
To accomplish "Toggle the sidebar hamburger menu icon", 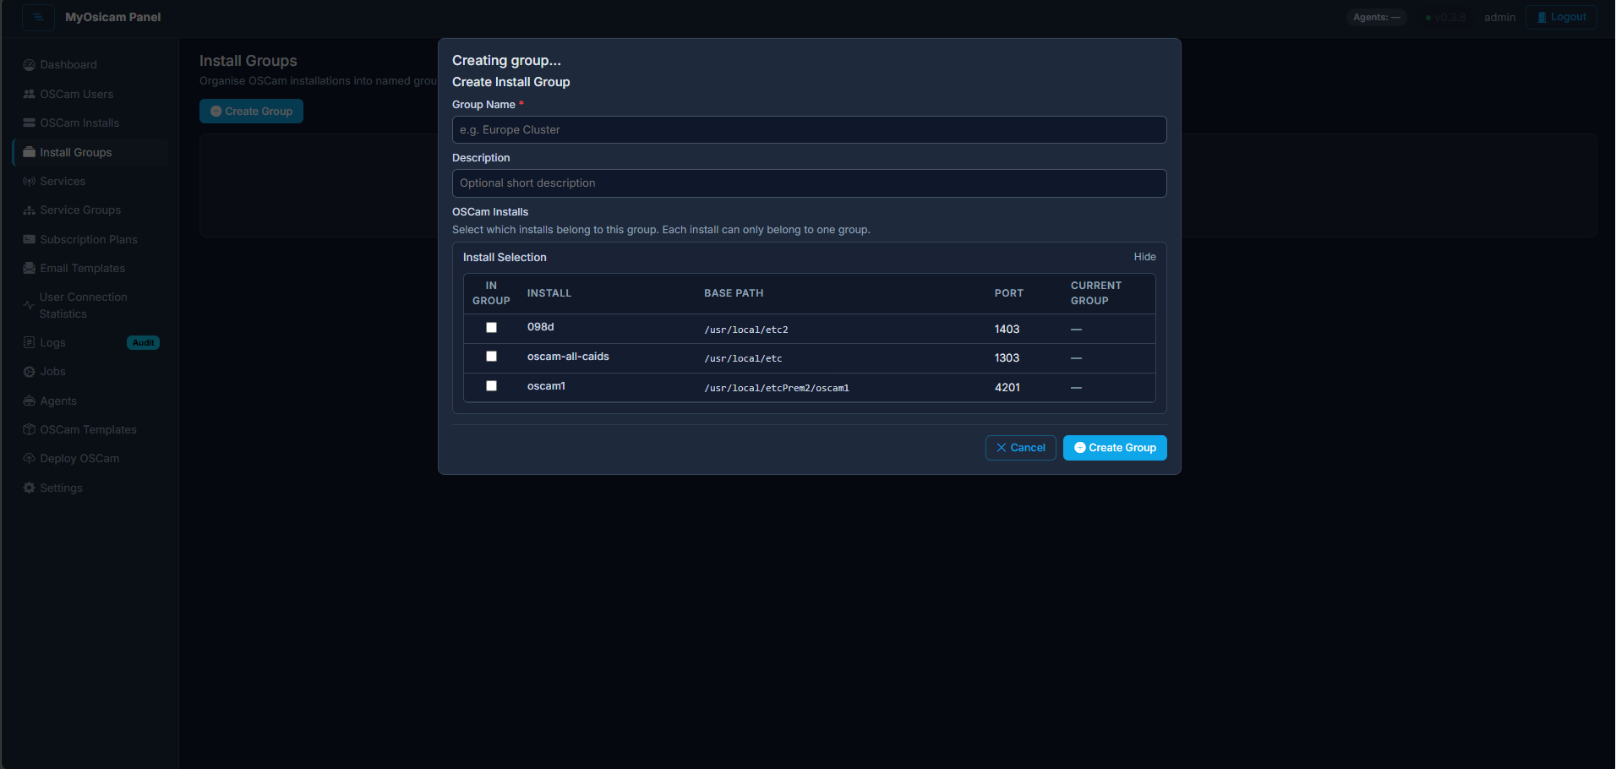I will (38, 17).
